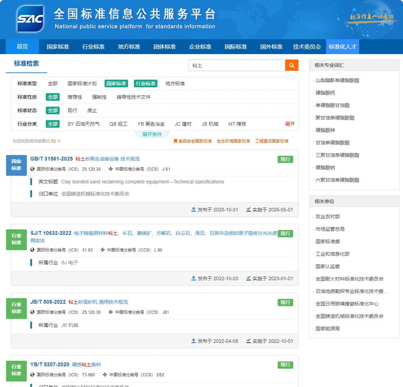The height and width of the screenshot is (387, 403).
Task: Click 现行 status badge of JB/T 505-2022
Action: (285, 302)
